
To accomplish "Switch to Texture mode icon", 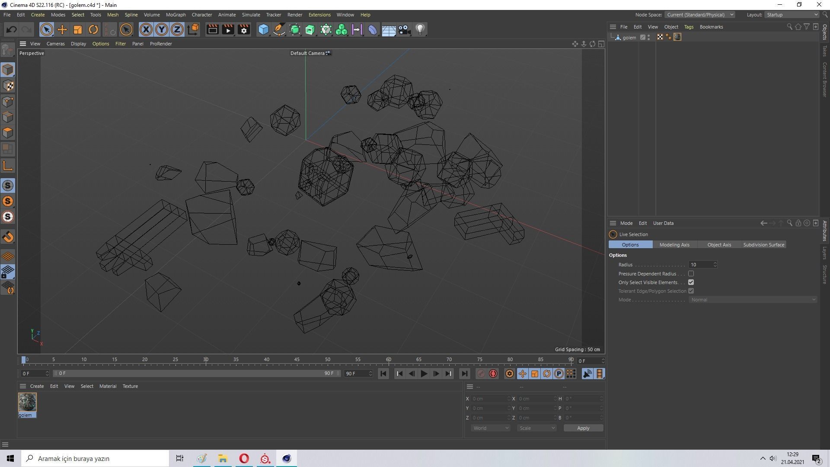I will 8,86.
